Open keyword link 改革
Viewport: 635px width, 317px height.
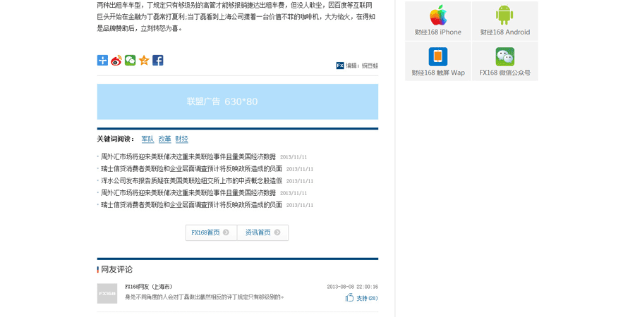[x=164, y=139]
